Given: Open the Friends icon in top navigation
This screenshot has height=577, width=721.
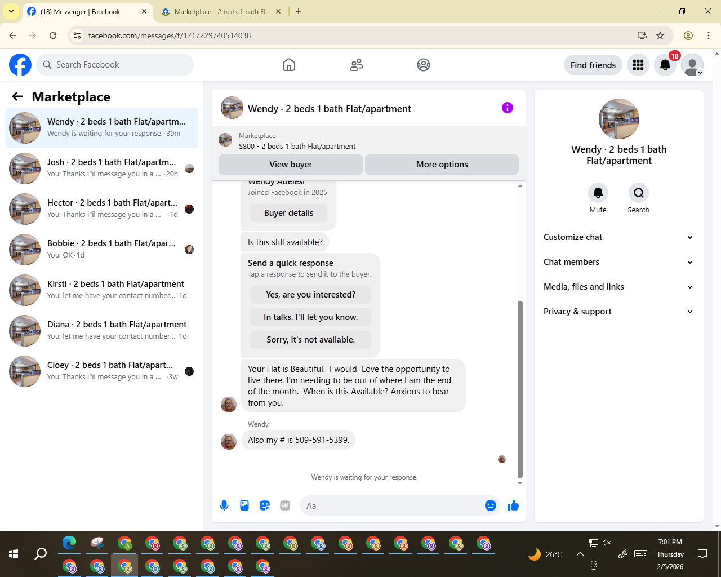Looking at the screenshot, I should (357, 65).
